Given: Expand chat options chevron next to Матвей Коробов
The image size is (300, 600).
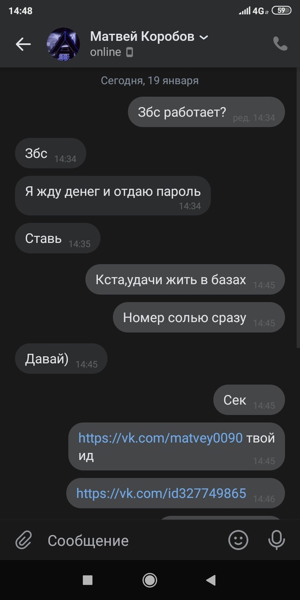Looking at the screenshot, I should click(204, 38).
